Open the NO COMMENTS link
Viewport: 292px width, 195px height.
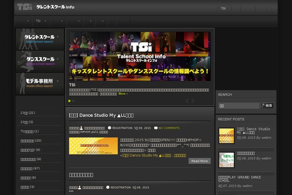click(169, 128)
